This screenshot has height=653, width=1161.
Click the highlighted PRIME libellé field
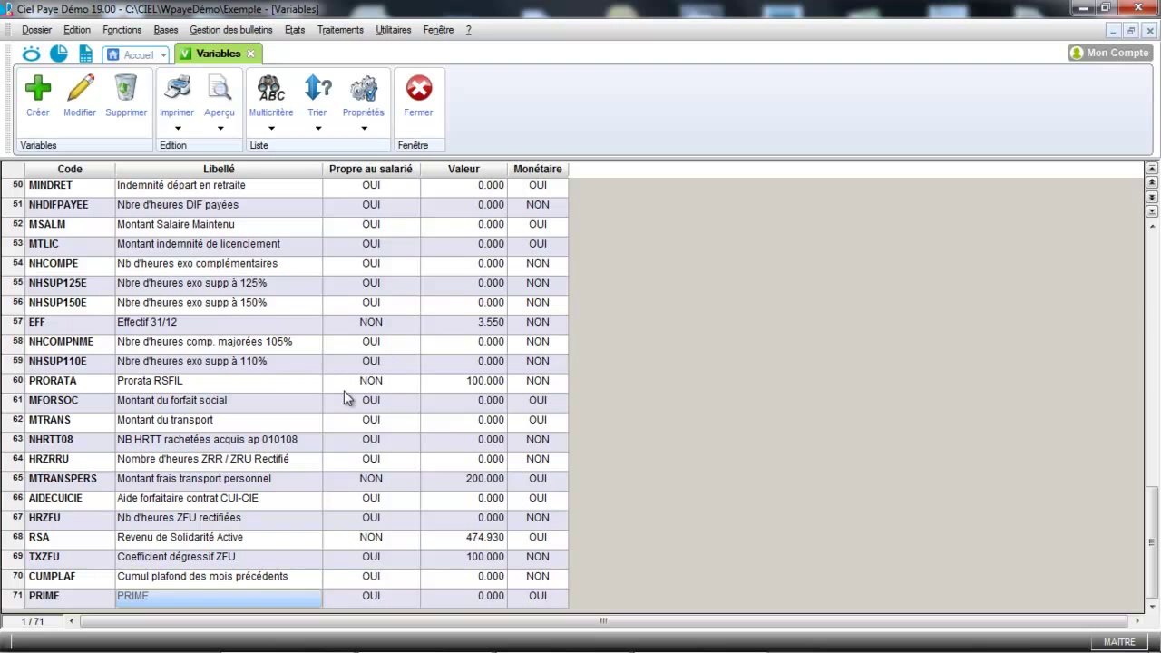click(219, 596)
